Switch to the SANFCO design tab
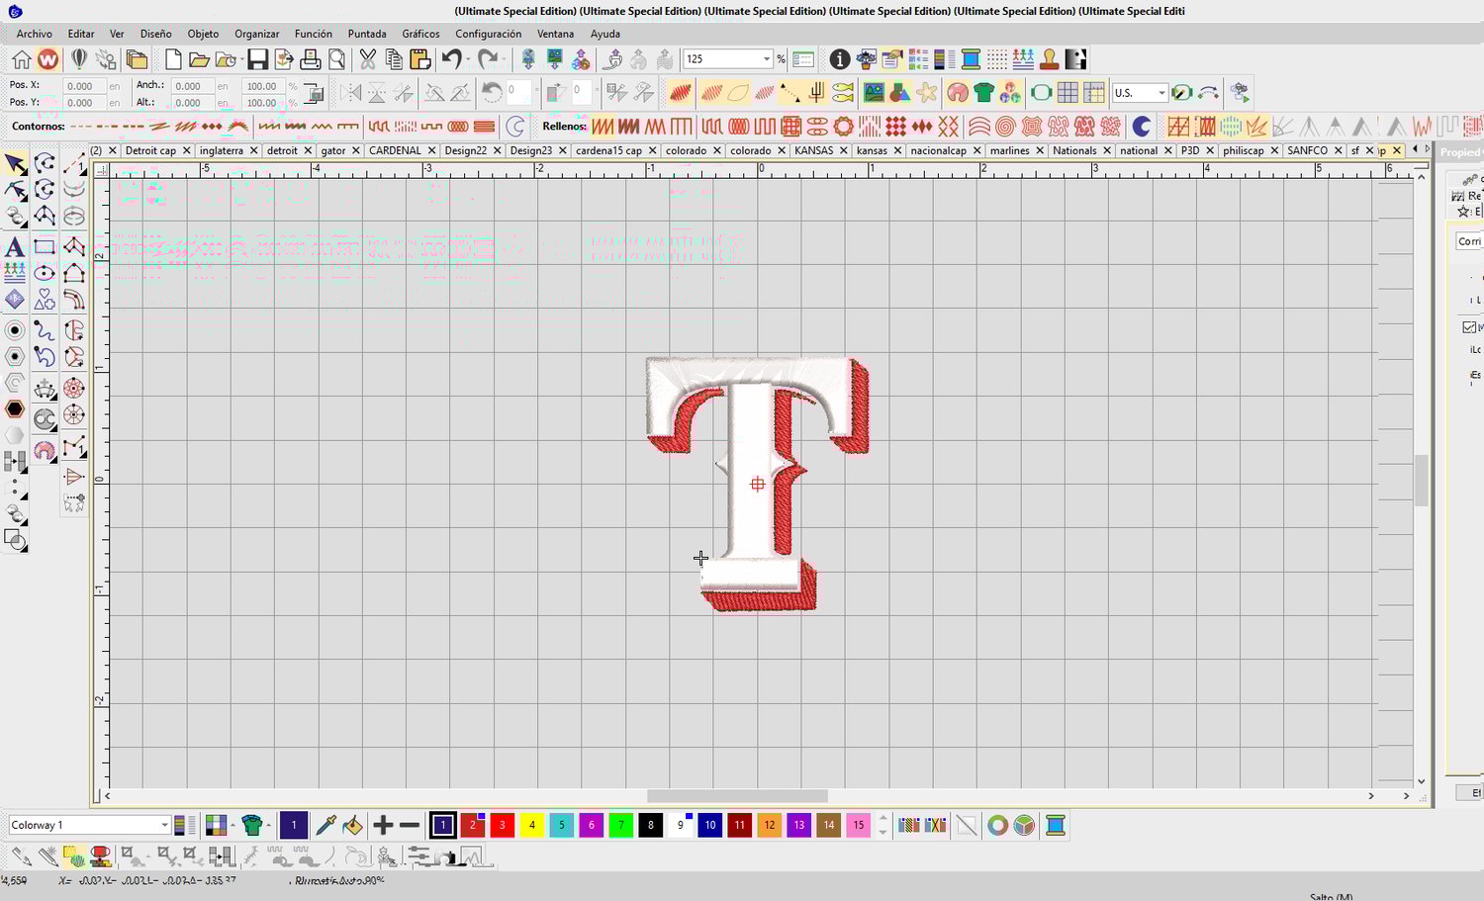 pos(1307,150)
